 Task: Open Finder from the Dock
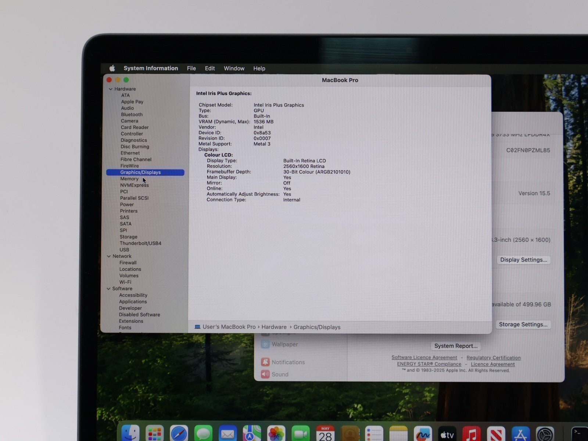click(x=130, y=434)
